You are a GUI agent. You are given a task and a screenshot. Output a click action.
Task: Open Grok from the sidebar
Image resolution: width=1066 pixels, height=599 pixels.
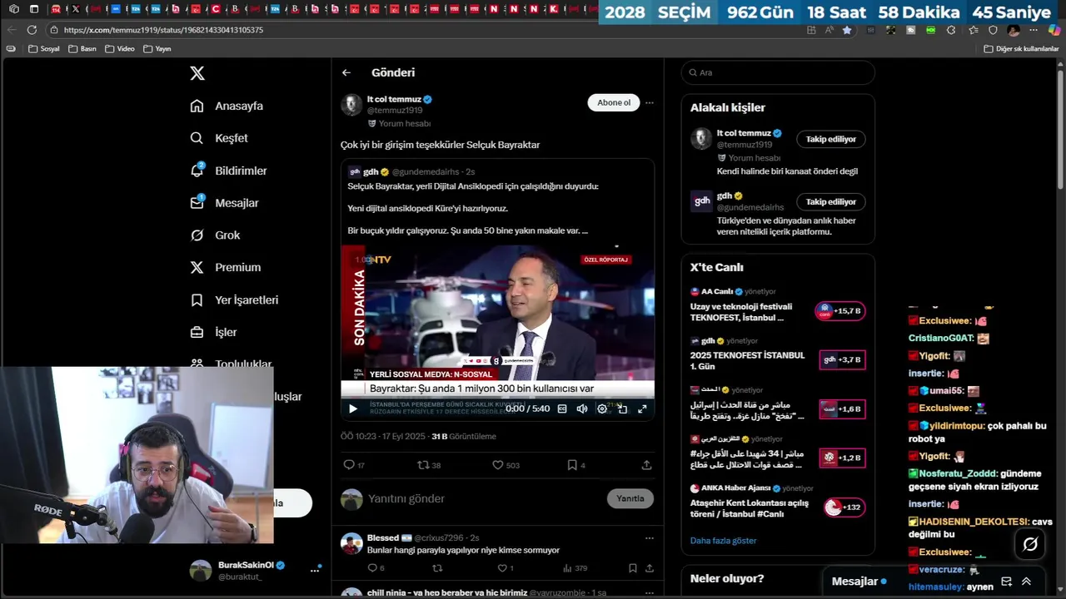tap(216, 235)
